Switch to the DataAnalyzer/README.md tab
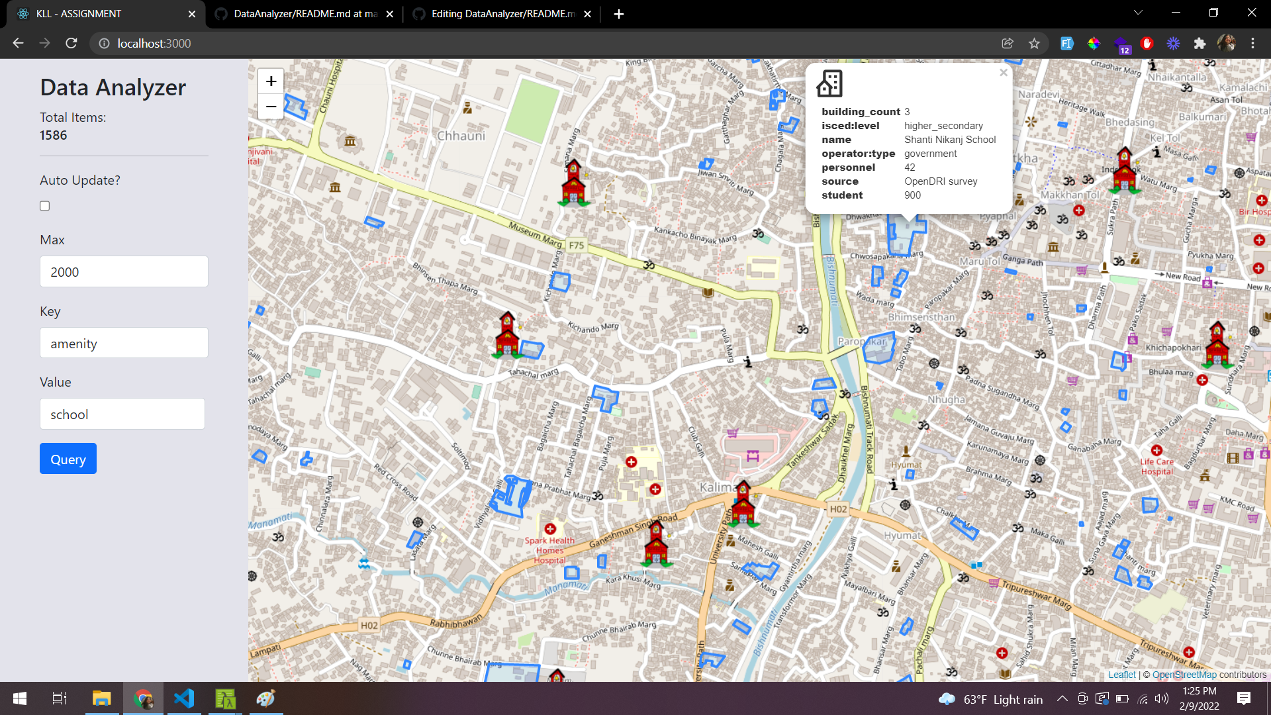The width and height of the screenshot is (1271, 715). tap(305, 14)
